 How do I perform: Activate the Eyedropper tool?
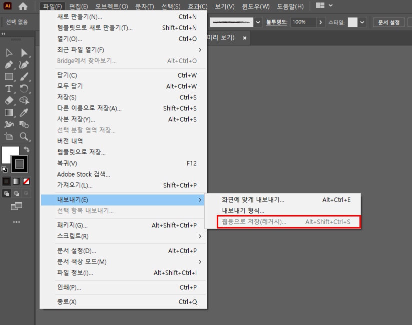point(24,112)
